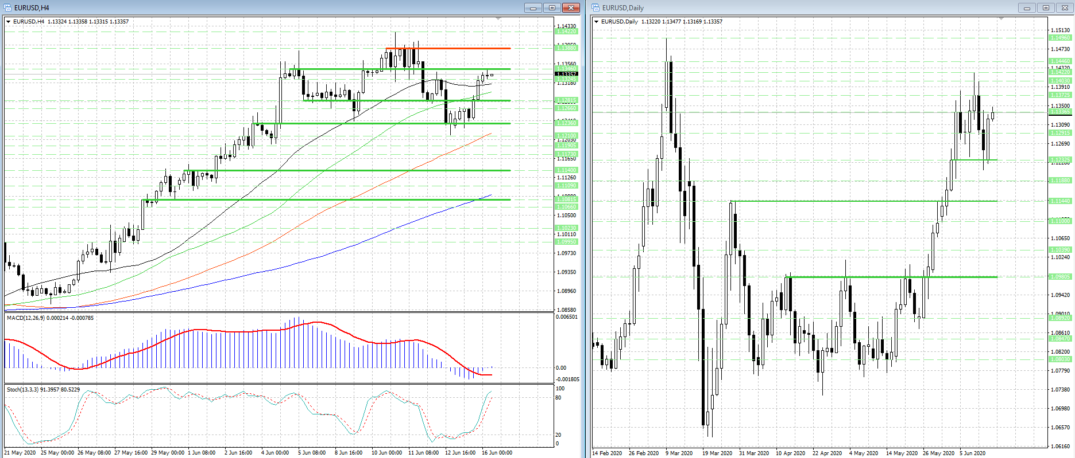This screenshot has width=1075, height=458.
Task: Select green horizontal line at 1.13460 on H4
Action: coord(400,69)
